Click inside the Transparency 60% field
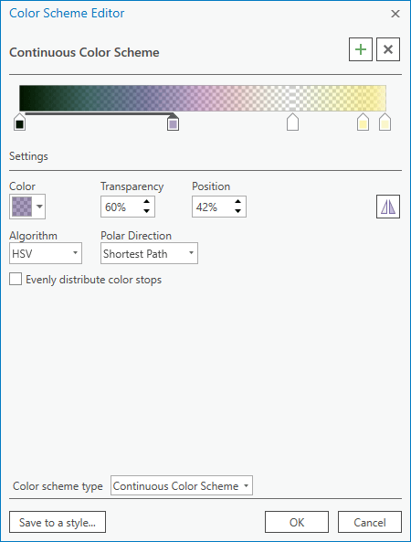This screenshot has height=542, width=411. [121, 207]
